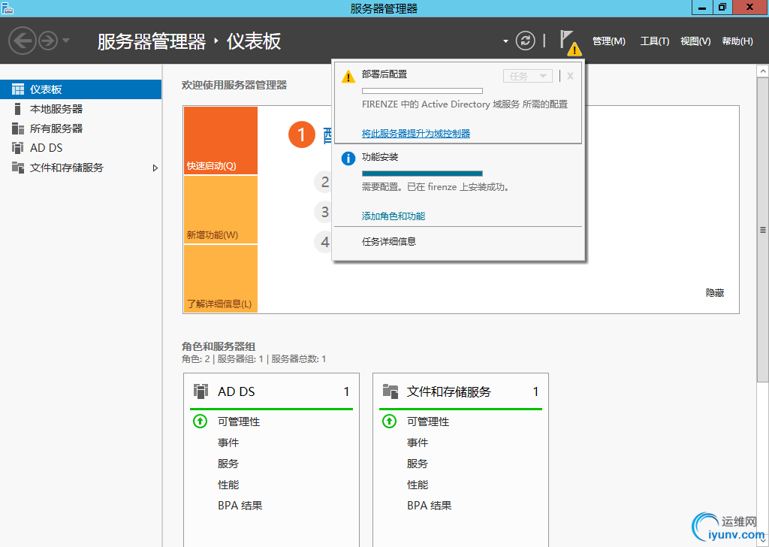Image resolution: width=769 pixels, height=547 pixels.
Task: Click the All Servers (所有服务器) sidebar icon
Action: (x=18, y=128)
